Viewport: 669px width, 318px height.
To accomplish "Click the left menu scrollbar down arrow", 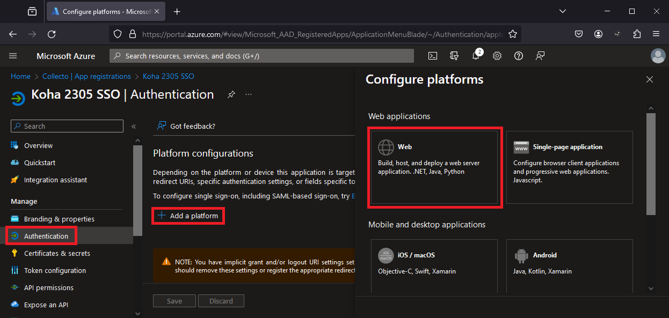I will (137, 313).
